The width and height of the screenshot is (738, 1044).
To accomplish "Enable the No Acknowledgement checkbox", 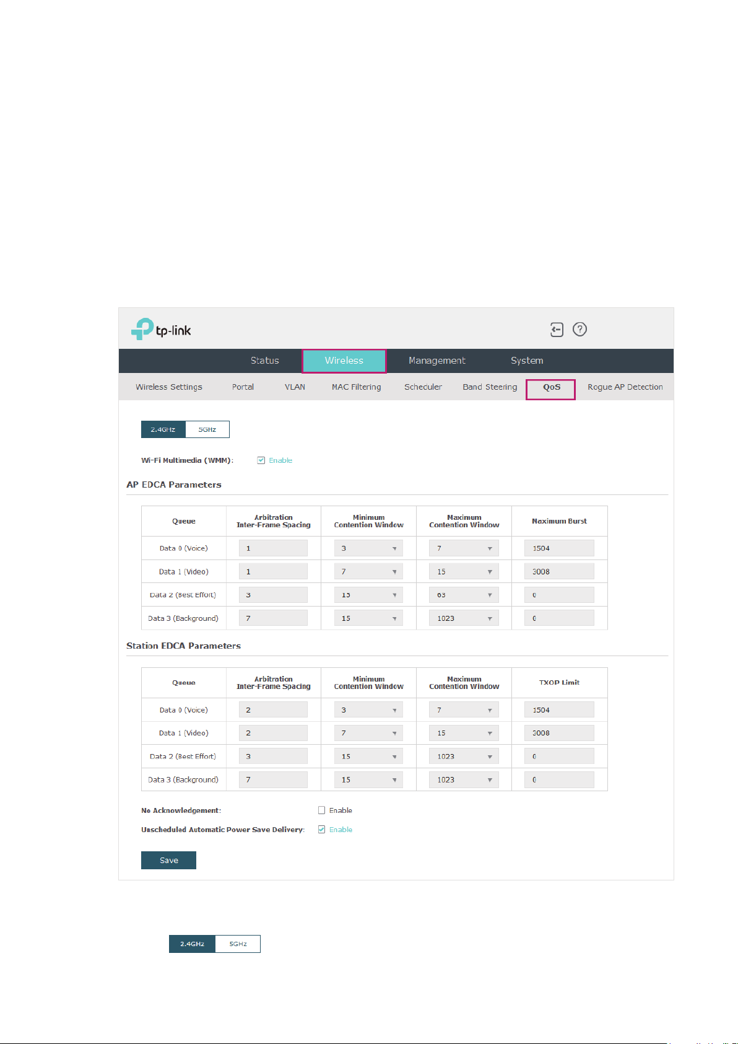I will [x=321, y=810].
